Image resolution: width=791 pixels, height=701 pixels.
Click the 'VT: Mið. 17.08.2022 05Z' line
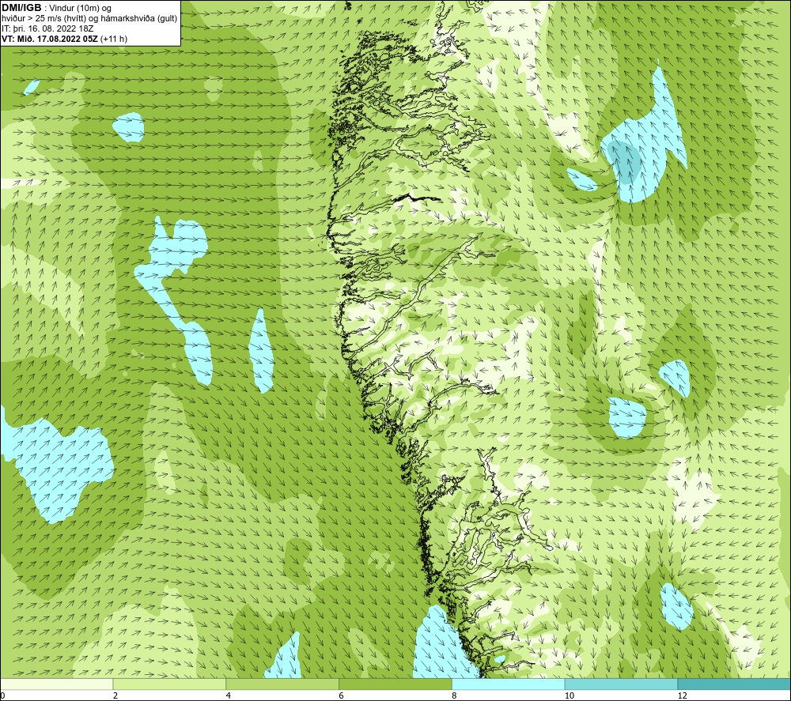pos(50,39)
